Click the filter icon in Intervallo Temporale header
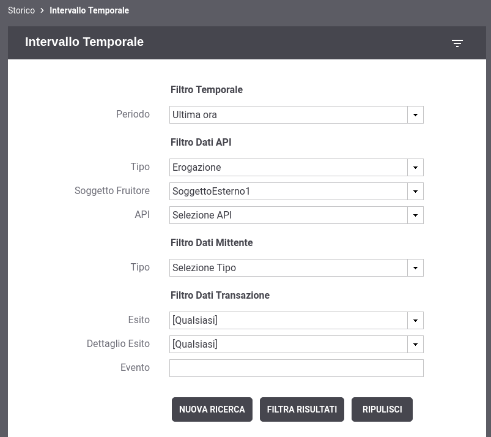Screen dimensions: 491x437 (457, 43)
